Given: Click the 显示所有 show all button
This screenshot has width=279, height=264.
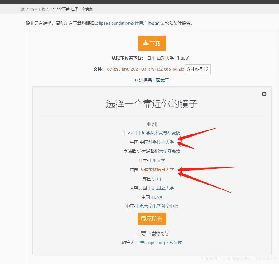Looking at the screenshot, I should pos(152,219).
